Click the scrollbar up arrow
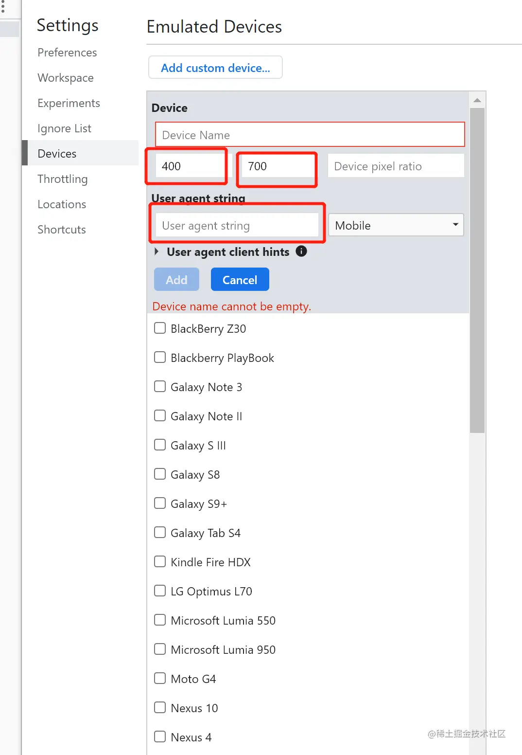The image size is (522, 755). point(477,101)
